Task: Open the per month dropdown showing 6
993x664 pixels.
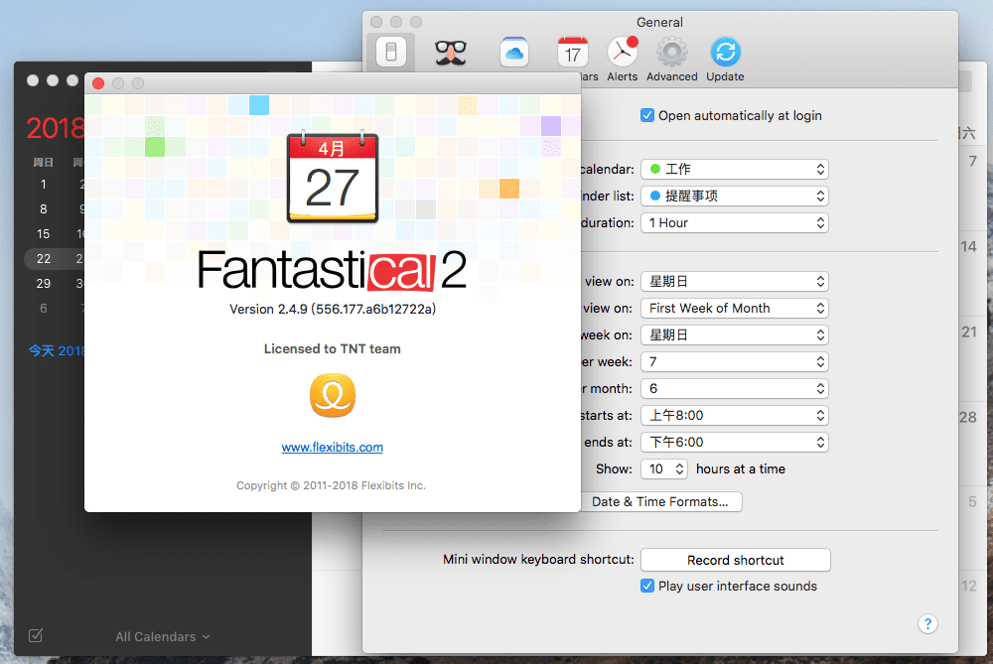Action: [x=735, y=389]
